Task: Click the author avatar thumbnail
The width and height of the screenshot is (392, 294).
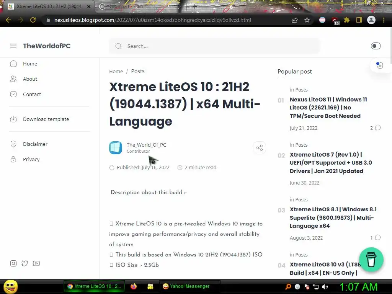Action: [116, 148]
